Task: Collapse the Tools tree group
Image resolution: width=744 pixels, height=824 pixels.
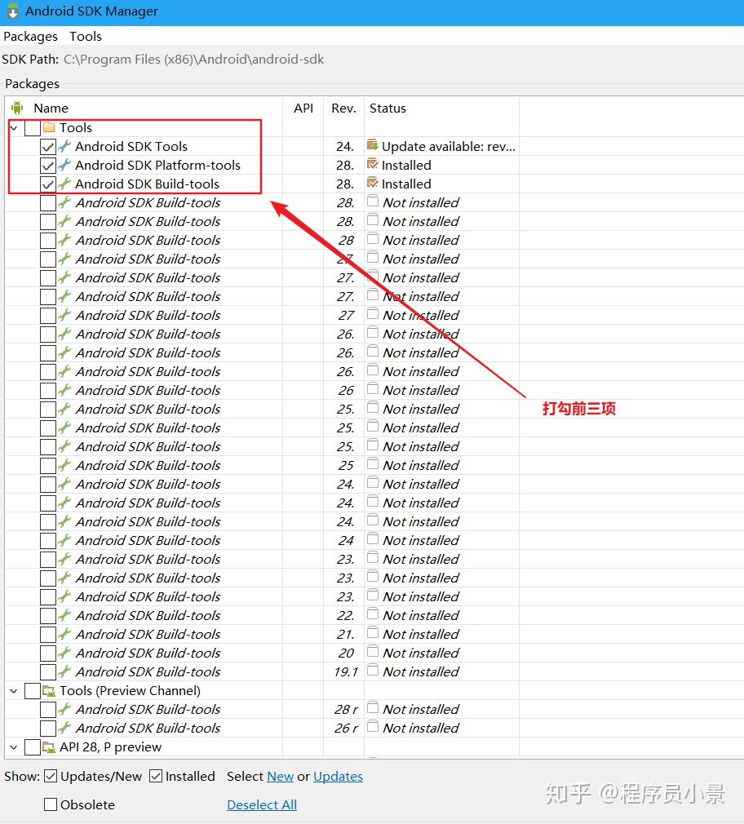Action: (14, 128)
